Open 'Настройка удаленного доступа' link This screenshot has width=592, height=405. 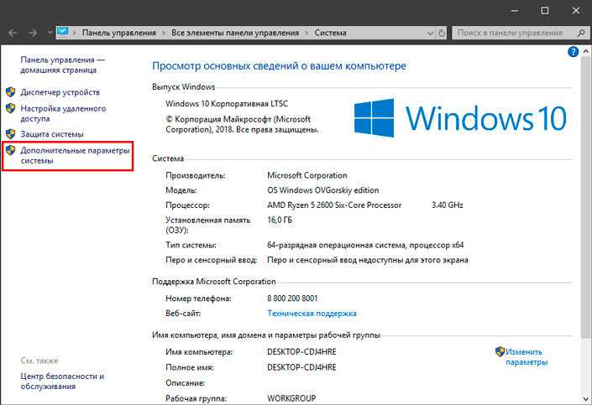(63, 113)
